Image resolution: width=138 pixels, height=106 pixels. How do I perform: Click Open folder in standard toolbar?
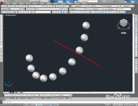pos(4,6)
